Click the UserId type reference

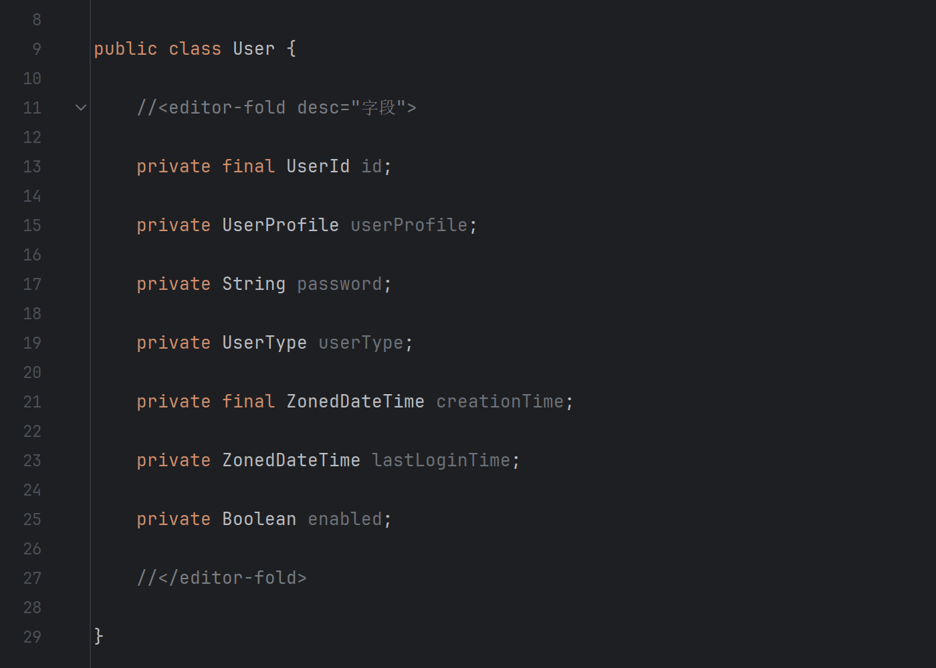point(318,166)
